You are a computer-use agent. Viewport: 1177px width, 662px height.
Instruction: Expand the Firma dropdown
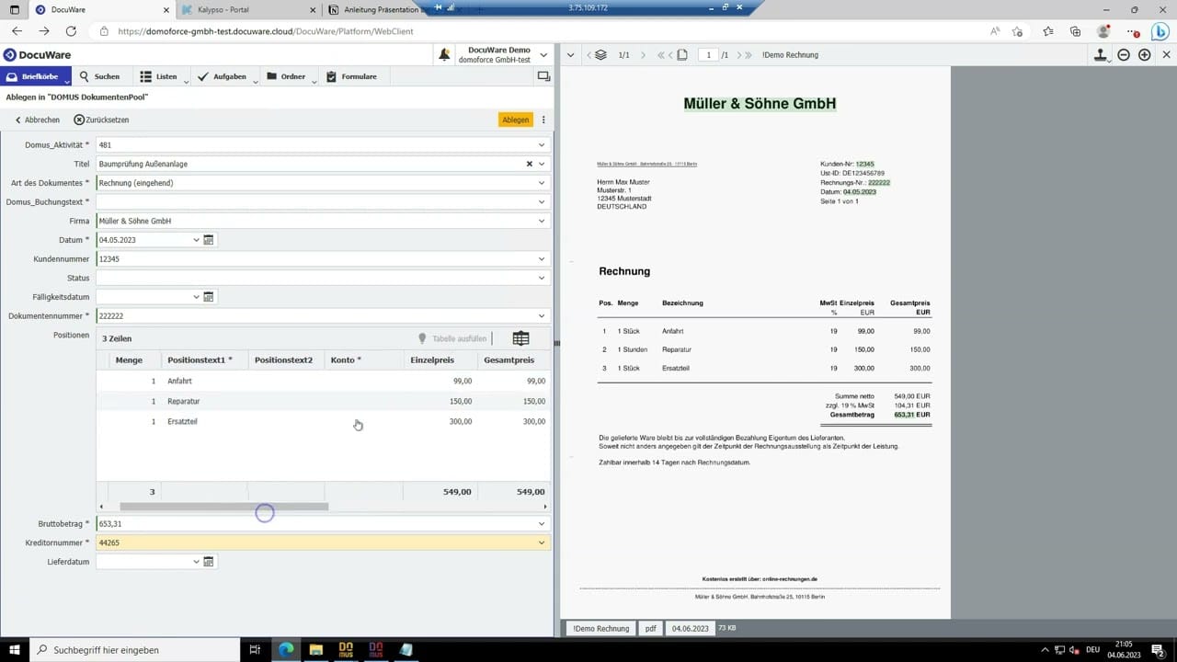542,221
